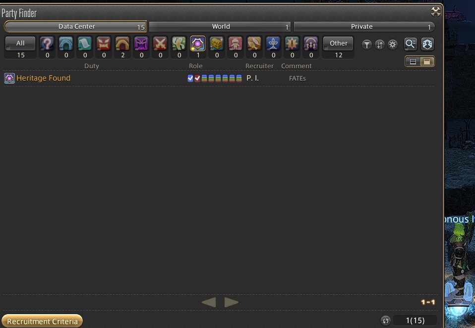Open the up-down arrows sort options
The width and height of the screenshot is (475, 328).
point(380,45)
